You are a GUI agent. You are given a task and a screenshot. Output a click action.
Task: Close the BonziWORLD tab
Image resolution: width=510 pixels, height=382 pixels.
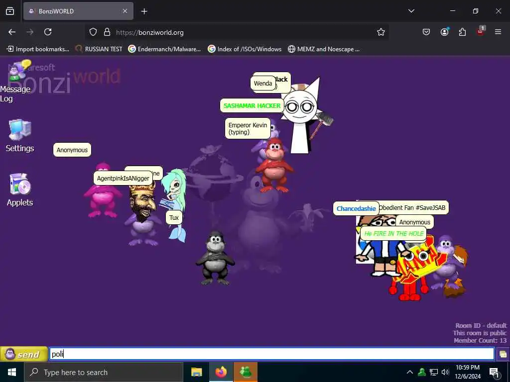(125, 11)
